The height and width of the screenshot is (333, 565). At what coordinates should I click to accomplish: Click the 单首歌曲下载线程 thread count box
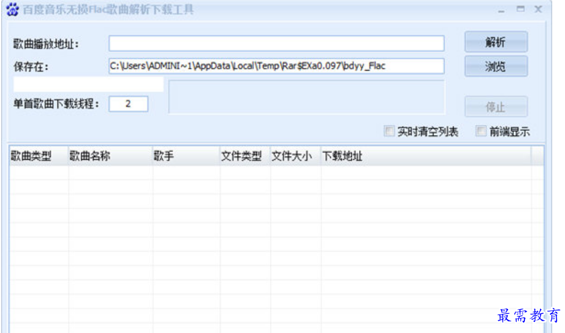pyautogui.click(x=128, y=104)
